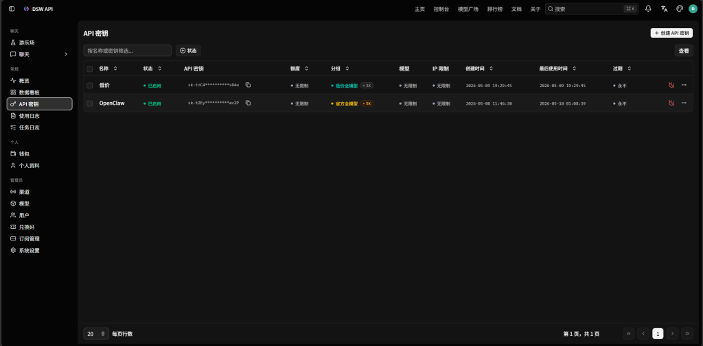The height and width of the screenshot is (346, 703).
Task: Open 数据看板 in the sidebar
Action: click(39, 92)
